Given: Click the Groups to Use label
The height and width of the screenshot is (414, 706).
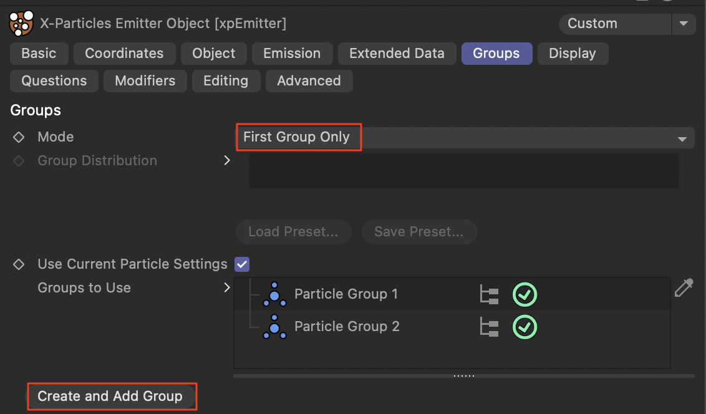Looking at the screenshot, I should click(84, 287).
